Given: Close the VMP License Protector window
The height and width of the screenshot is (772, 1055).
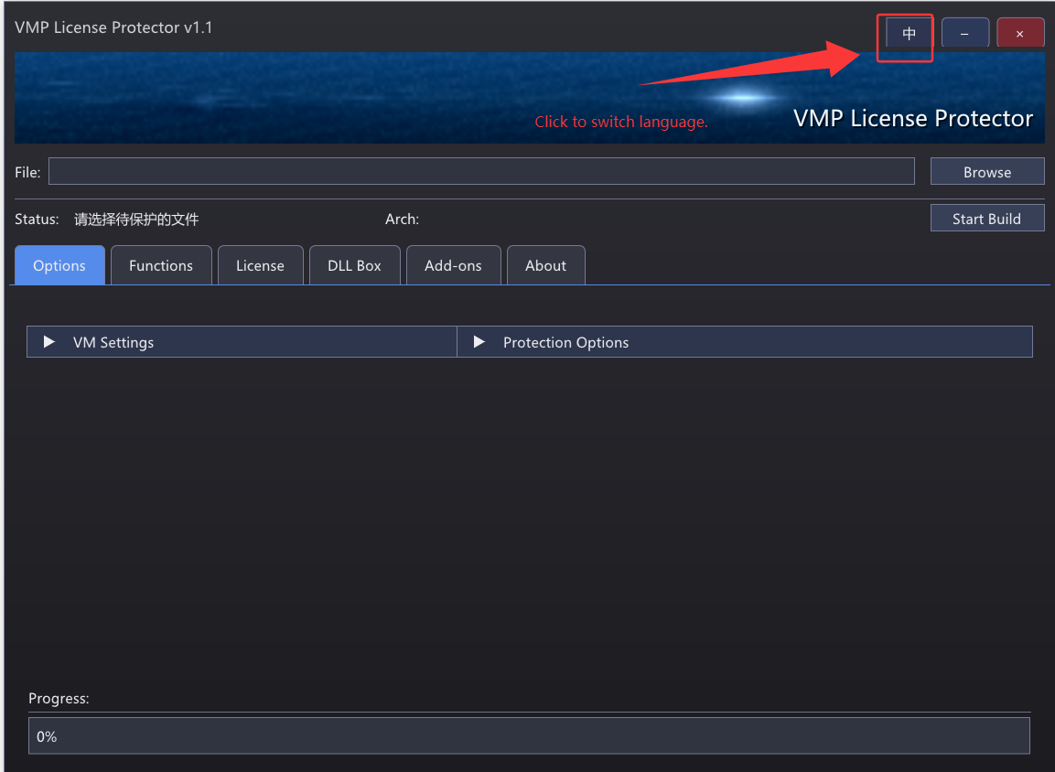Looking at the screenshot, I should pyautogui.click(x=1019, y=34).
